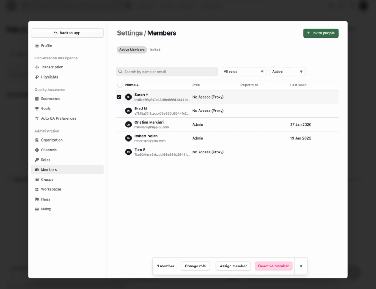Open the All roles filter dropdown

[x=243, y=72]
